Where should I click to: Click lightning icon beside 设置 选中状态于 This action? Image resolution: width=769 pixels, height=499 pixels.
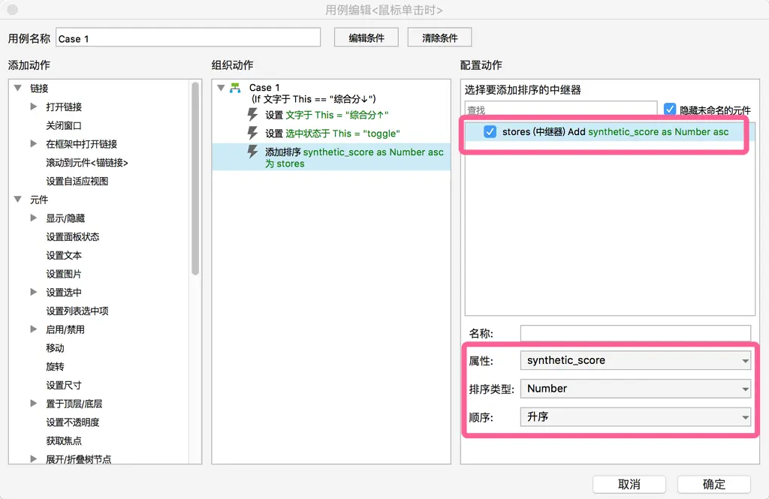click(253, 134)
